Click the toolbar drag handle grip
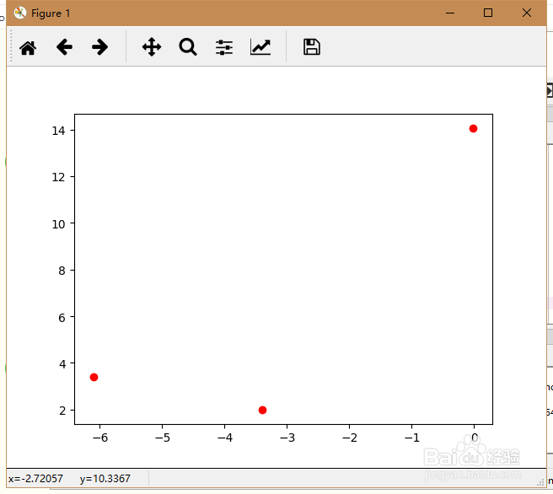The height and width of the screenshot is (494, 553). click(11, 46)
